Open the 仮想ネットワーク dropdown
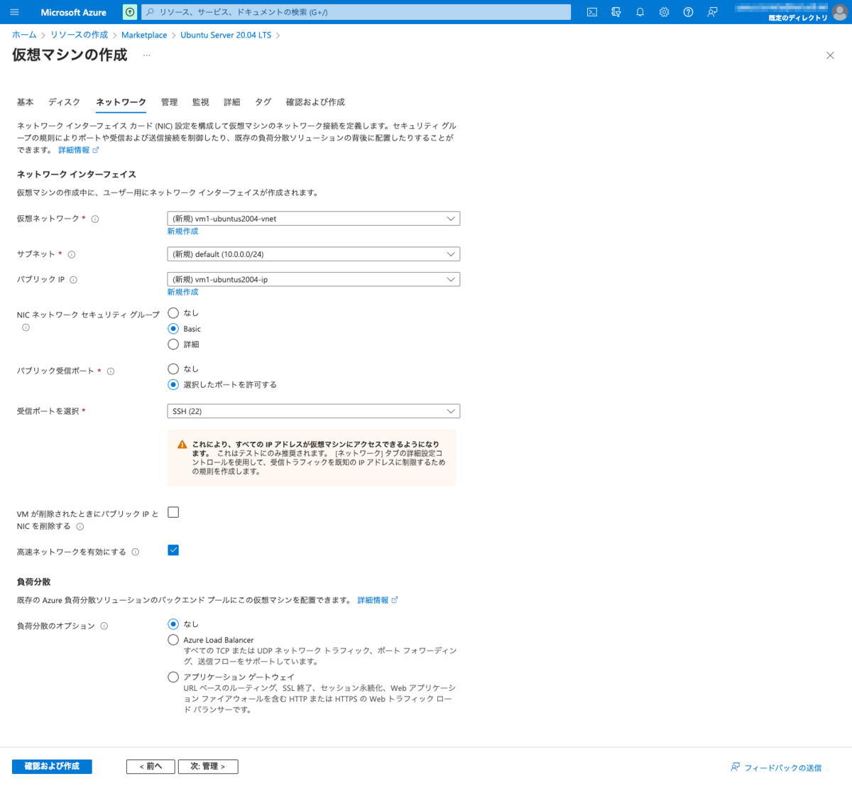The image size is (852, 789). (314, 219)
